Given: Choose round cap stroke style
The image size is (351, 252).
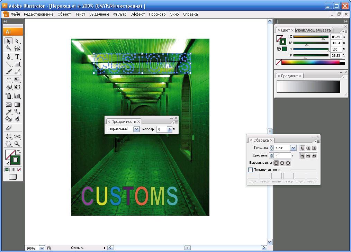Looking at the screenshot, I should (308, 148).
